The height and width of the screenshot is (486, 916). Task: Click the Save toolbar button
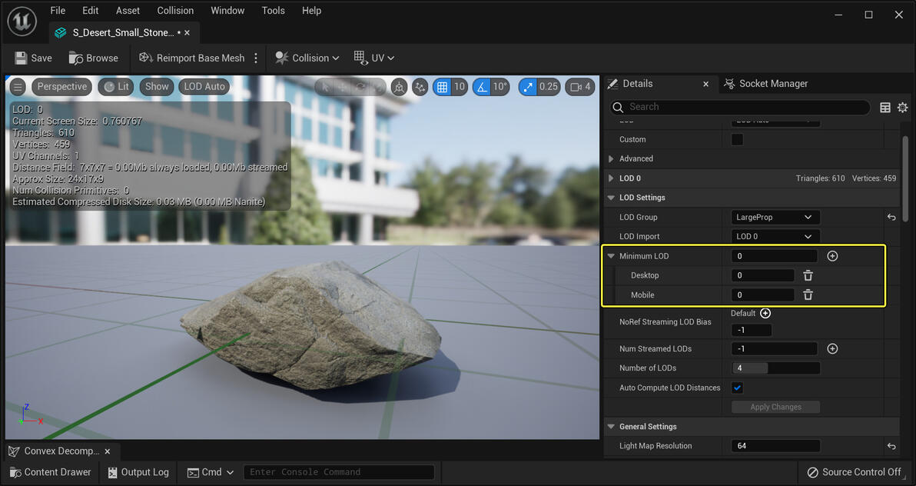point(33,58)
